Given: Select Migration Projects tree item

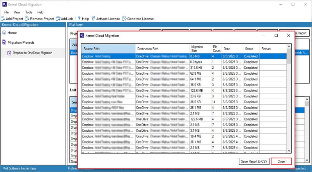Looking at the screenshot, I should (21, 43).
